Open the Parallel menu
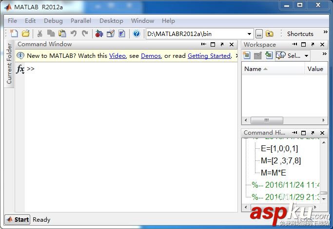This screenshot has height=229, width=333. click(x=81, y=21)
